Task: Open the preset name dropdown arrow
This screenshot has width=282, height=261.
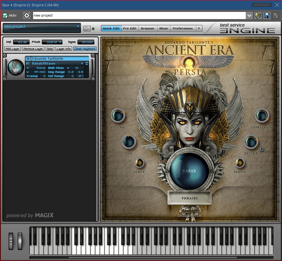Action: 249,15
